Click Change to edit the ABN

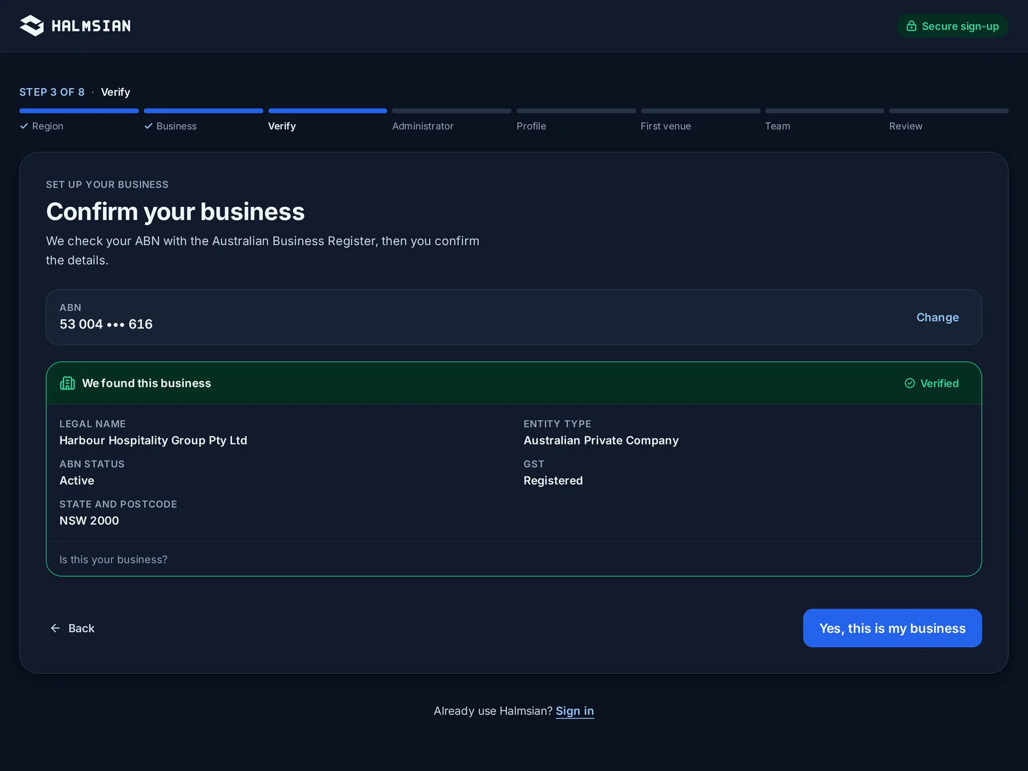click(937, 317)
